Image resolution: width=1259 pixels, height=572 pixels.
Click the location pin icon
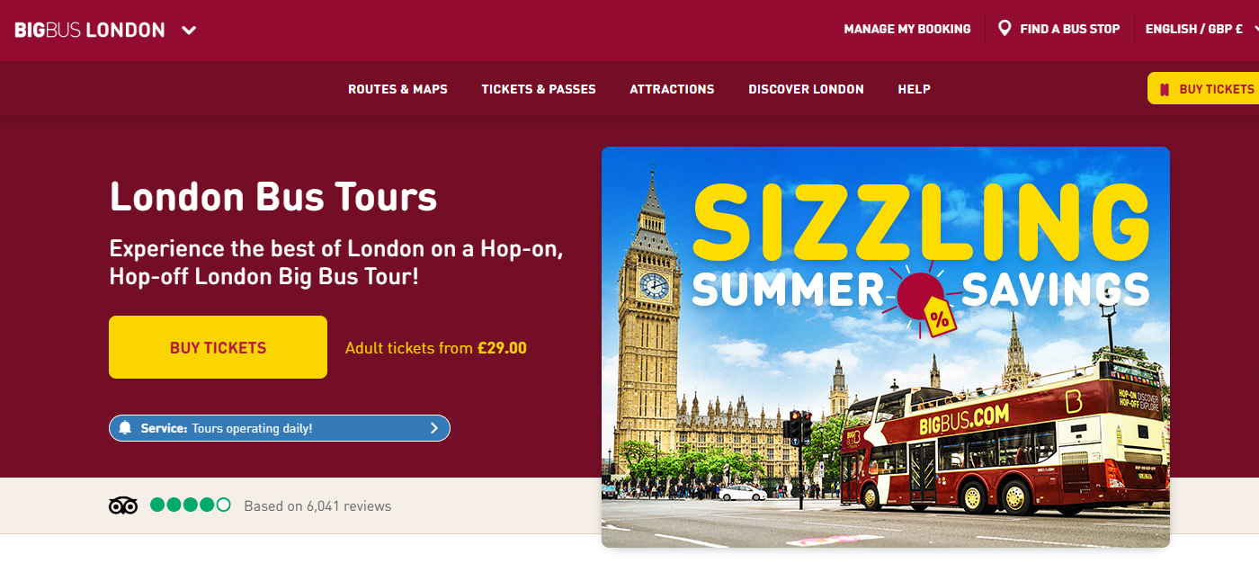1005,29
